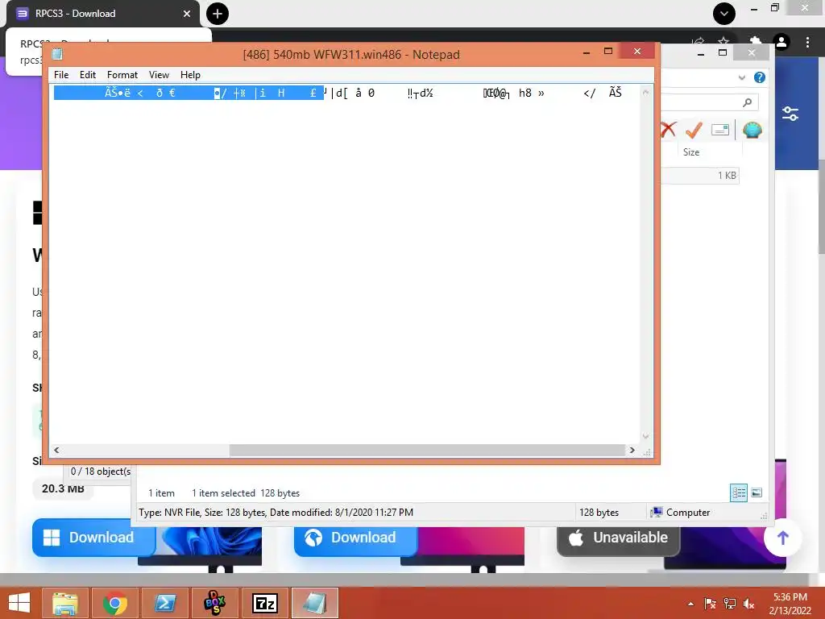Screen dimensions: 825x619
Task: Close the RPCS3 - Download tab
Action: coord(187,14)
